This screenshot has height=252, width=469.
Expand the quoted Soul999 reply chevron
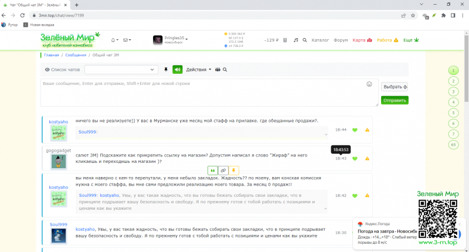[327, 135]
